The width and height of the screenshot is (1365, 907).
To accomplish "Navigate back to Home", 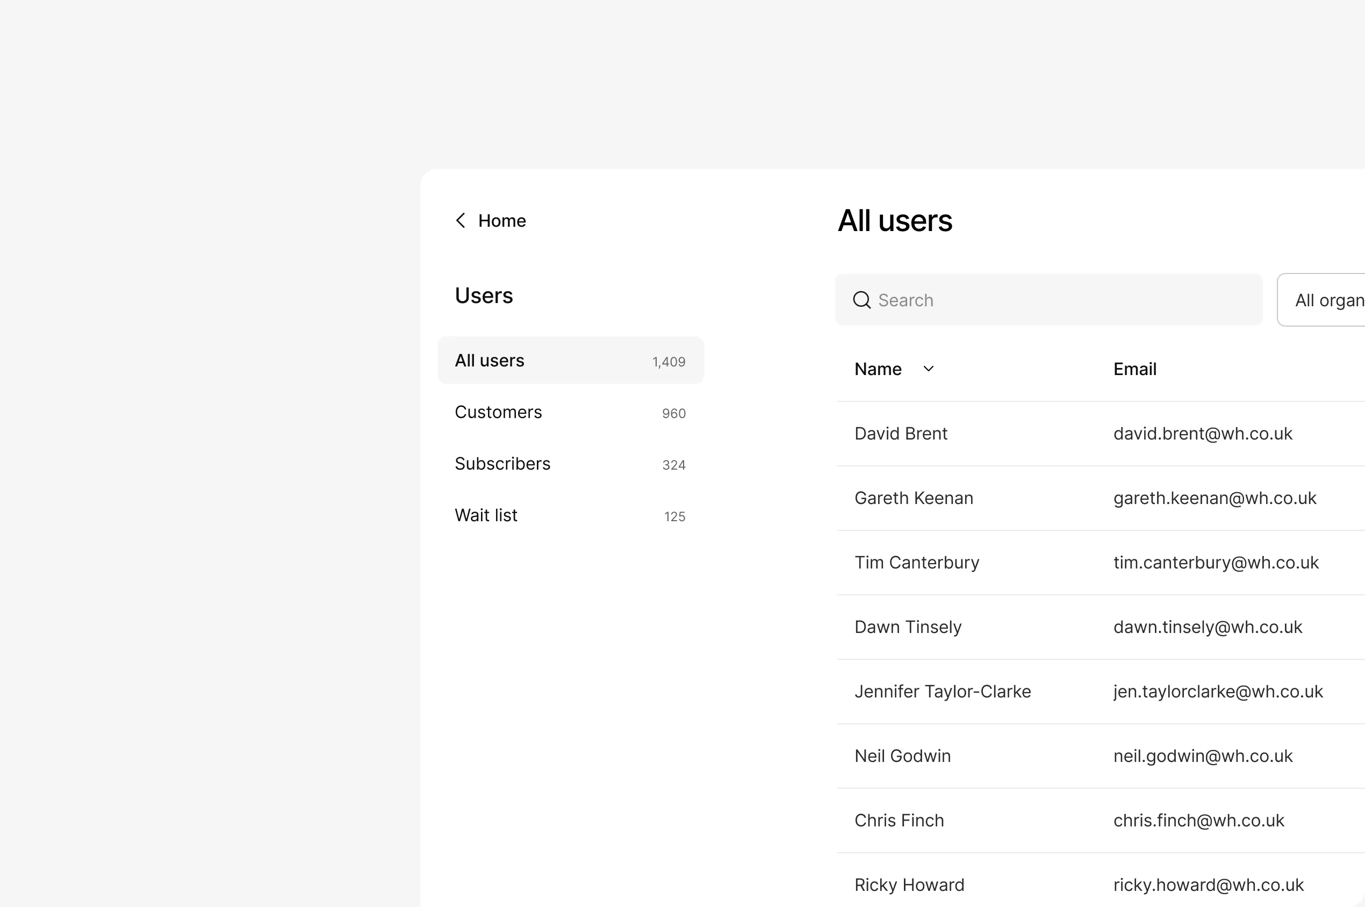I will (501, 220).
